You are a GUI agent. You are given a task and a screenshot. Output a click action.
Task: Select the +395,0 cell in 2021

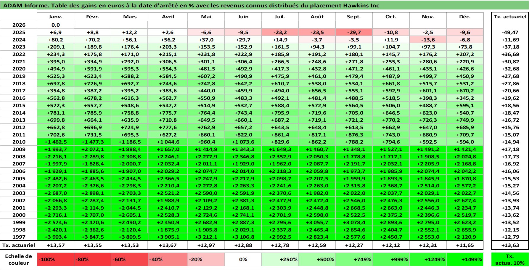(x=56, y=62)
